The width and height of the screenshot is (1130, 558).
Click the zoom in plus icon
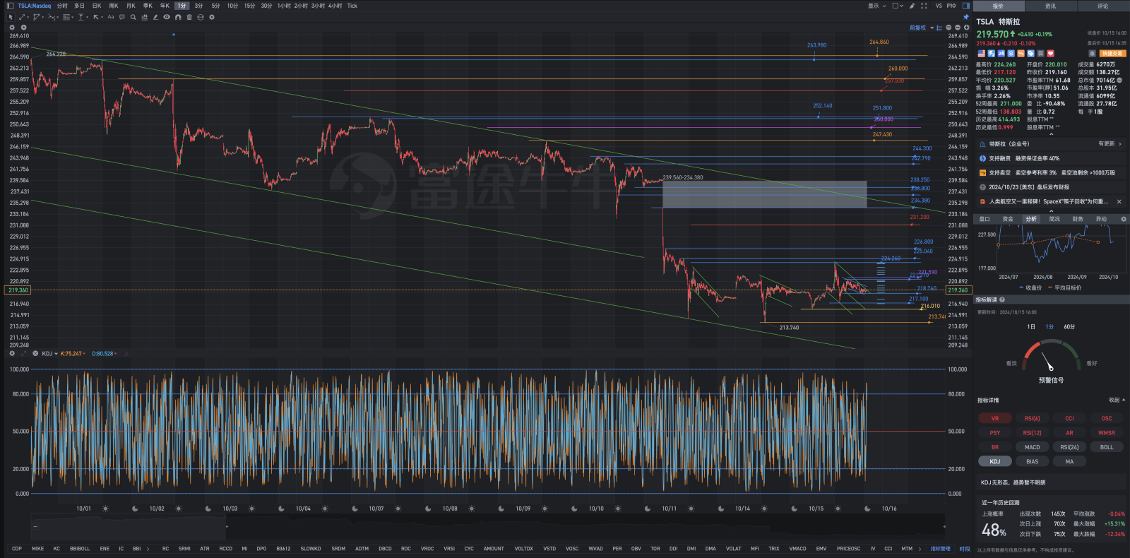click(x=967, y=28)
